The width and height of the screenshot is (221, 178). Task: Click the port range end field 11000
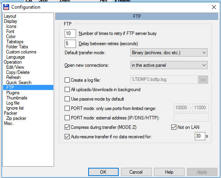[x=201, y=108]
